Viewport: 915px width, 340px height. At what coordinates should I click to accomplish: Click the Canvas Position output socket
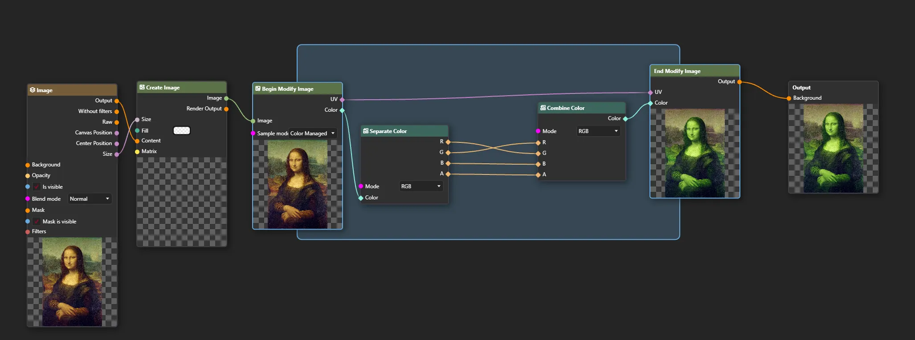click(x=117, y=133)
